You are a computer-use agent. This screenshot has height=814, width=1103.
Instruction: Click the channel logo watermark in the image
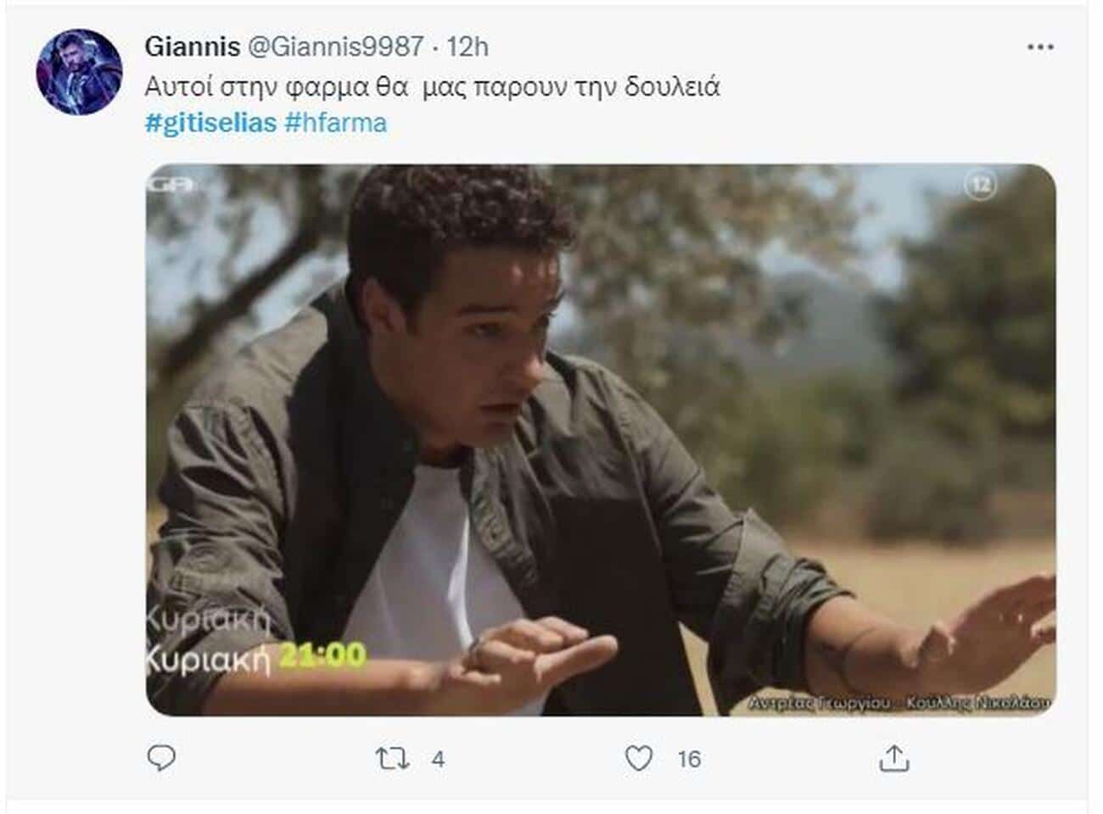click(x=172, y=183)
